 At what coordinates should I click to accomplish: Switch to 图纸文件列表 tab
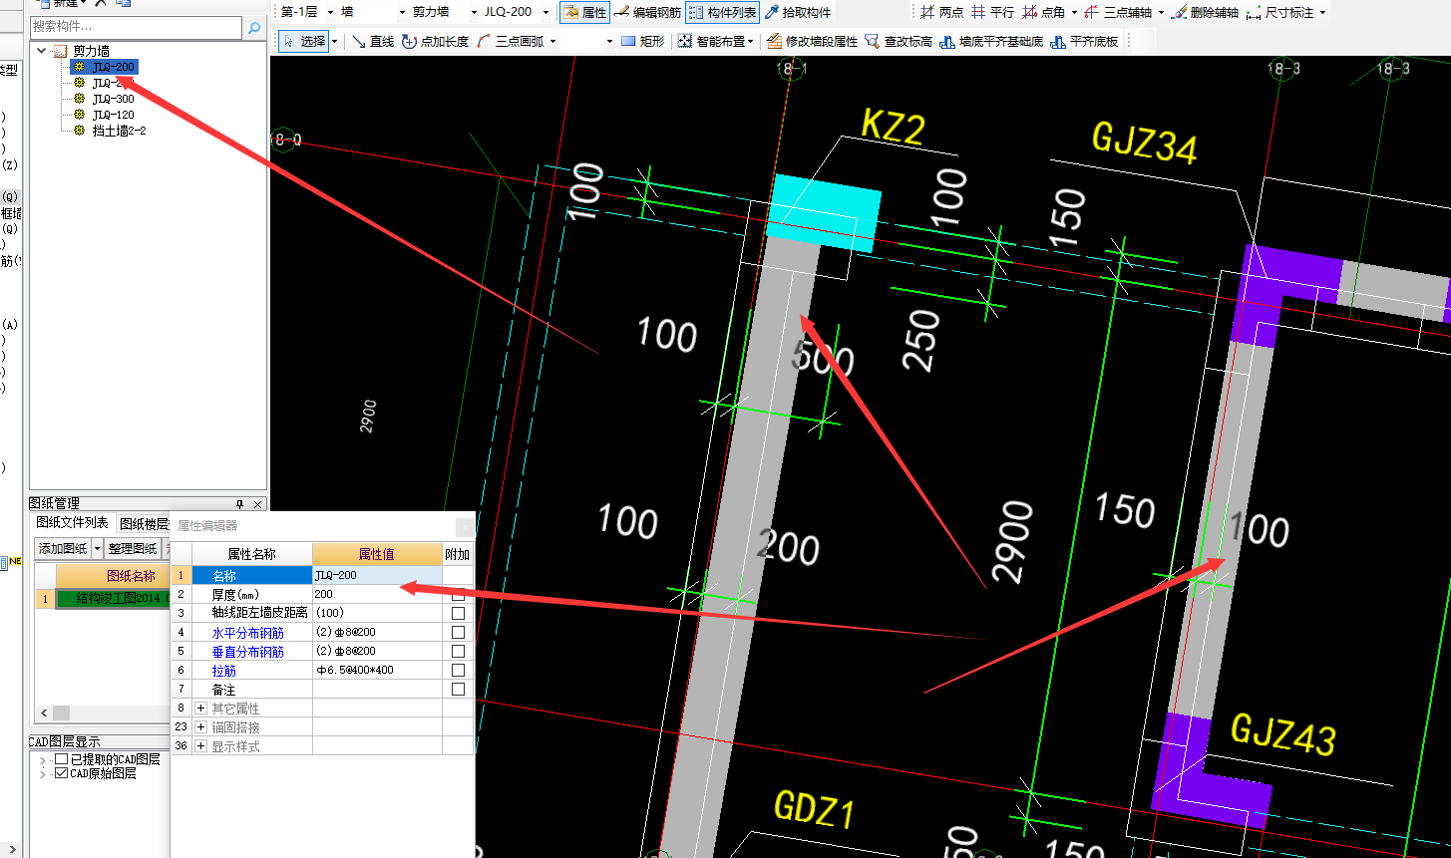73,523
